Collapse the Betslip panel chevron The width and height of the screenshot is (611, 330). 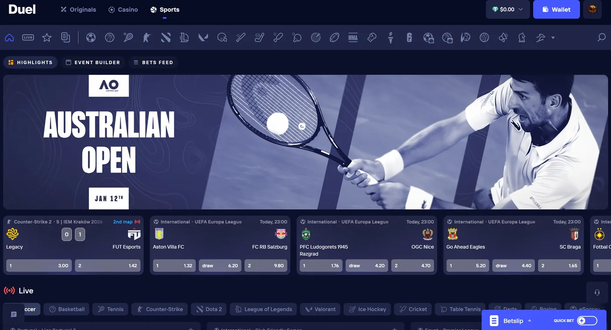click(x=530, y=320)
